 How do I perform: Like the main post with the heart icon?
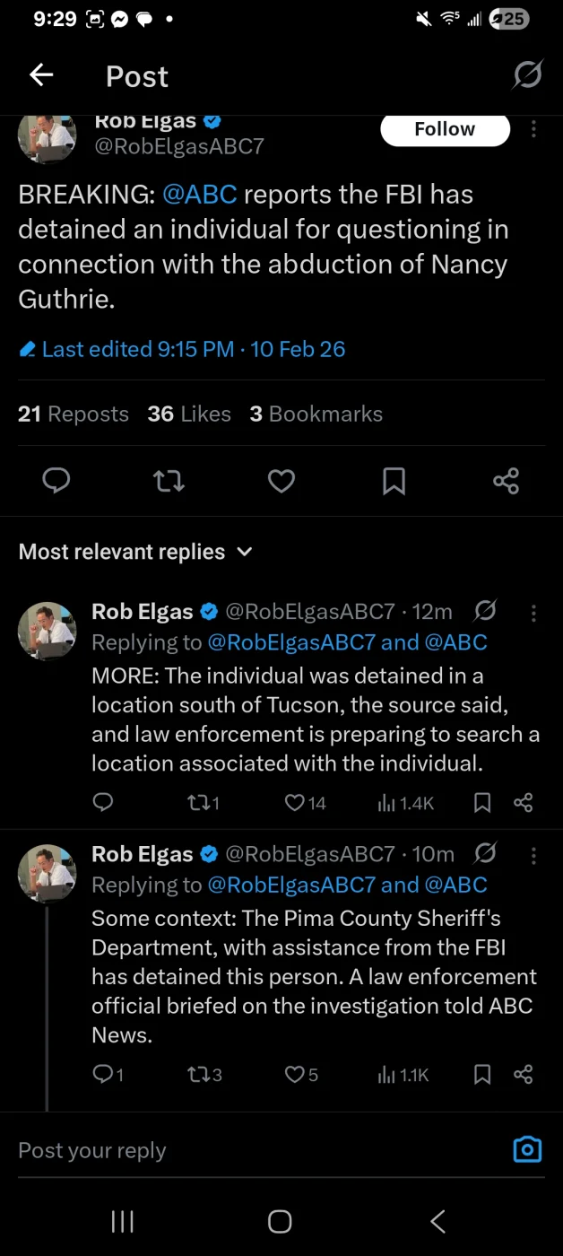click(281, 482)
